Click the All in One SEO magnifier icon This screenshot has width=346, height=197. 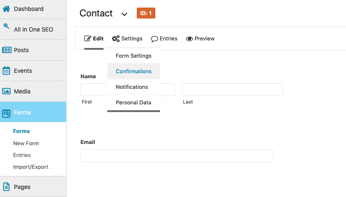[6, 26]
